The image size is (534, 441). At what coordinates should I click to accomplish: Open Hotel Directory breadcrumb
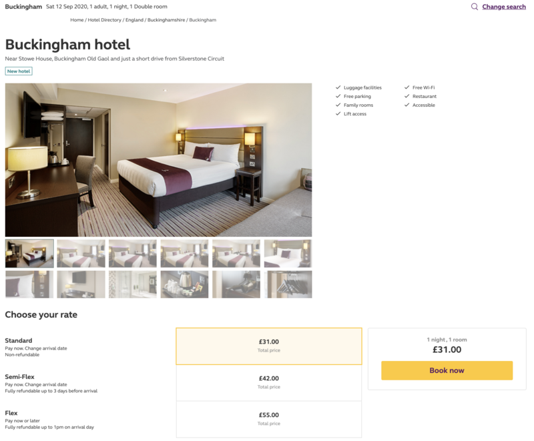[105, 20]
